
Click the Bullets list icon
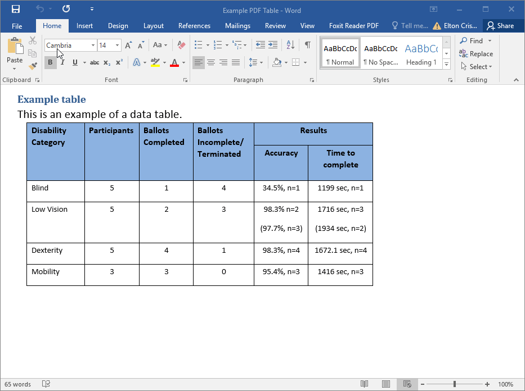pyautogui.click(x=198, y=45)
